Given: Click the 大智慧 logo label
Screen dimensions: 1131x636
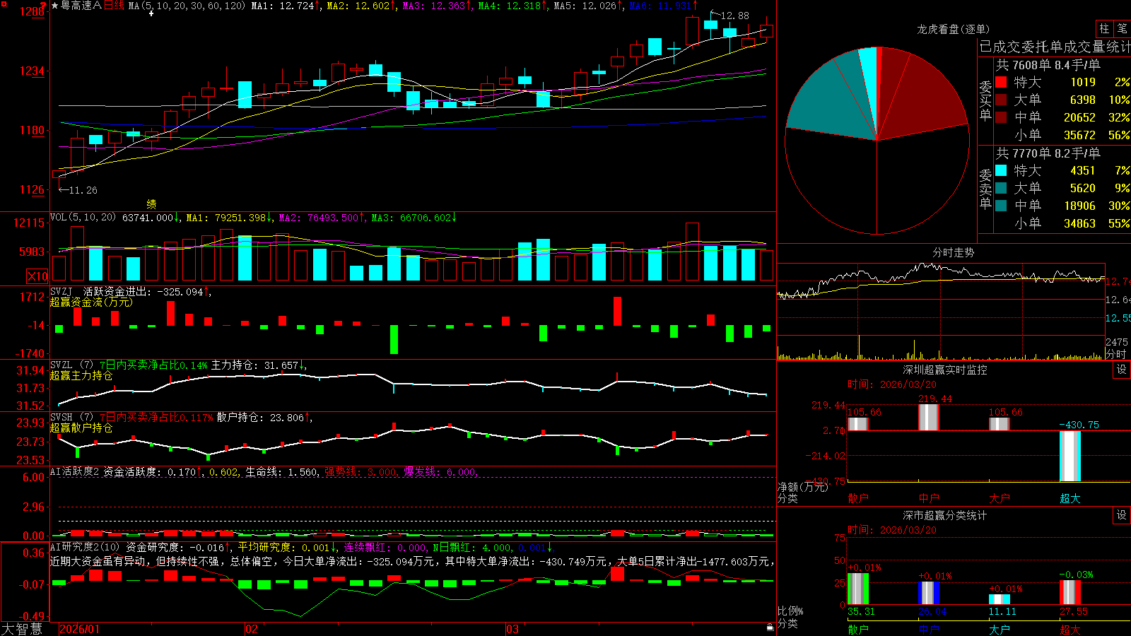Looking at the screenshot, I should (22, 628).
